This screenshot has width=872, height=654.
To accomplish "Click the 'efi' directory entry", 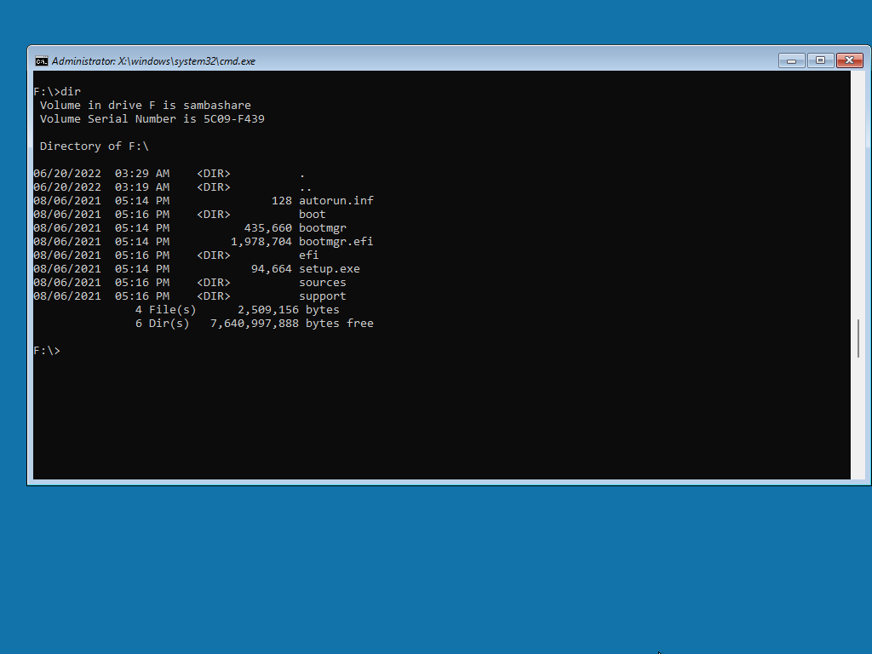I will tap(308, 255).
